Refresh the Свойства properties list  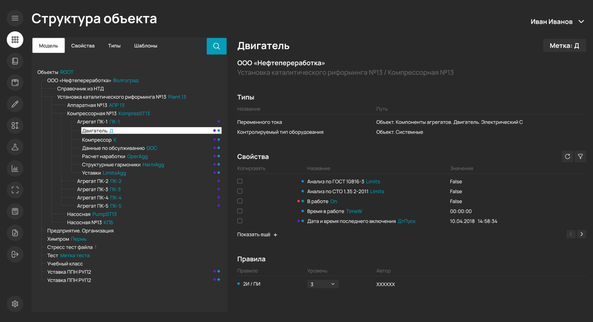pyautogui.click(x=568, y=156)
